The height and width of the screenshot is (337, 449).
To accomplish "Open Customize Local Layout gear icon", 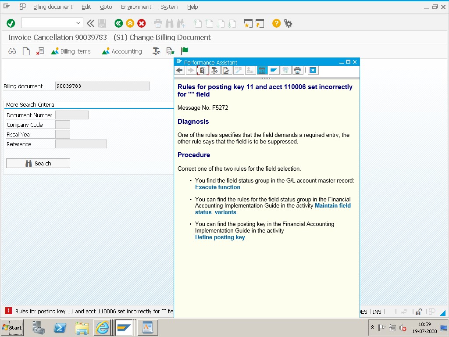I will tap(288, 23).
